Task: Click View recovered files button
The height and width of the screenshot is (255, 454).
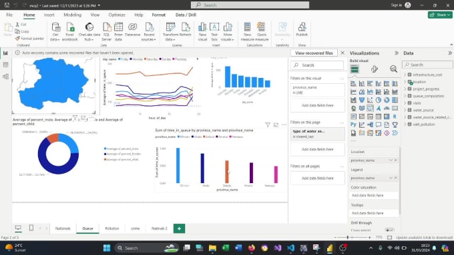Action: [x=314, y=53]
